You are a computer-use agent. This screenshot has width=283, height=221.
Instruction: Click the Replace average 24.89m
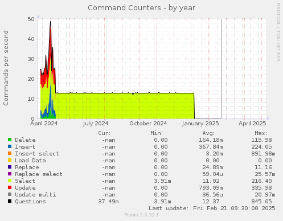click(x=212, y=167)
